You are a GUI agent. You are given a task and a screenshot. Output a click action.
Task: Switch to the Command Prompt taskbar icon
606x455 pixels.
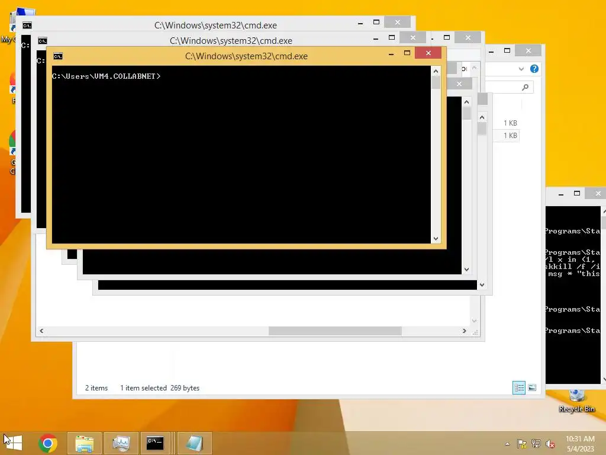pyautogui.click(x=155, y=443)
